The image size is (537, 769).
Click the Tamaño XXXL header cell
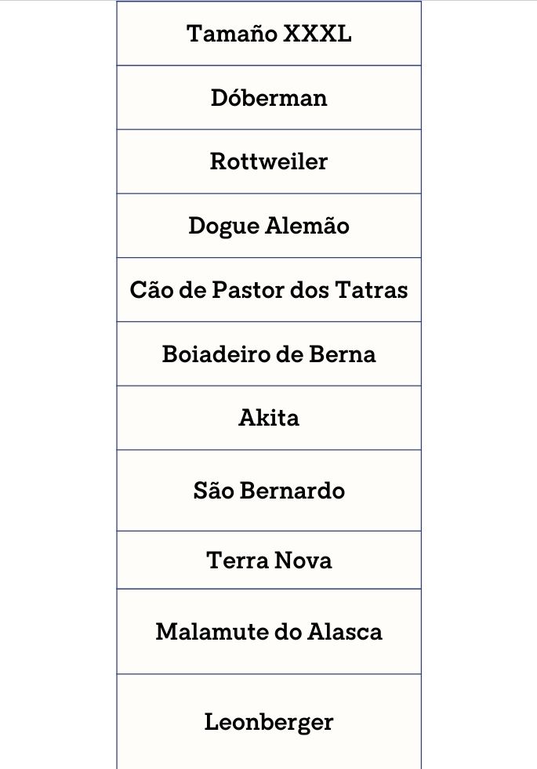[x=269, y=34]
